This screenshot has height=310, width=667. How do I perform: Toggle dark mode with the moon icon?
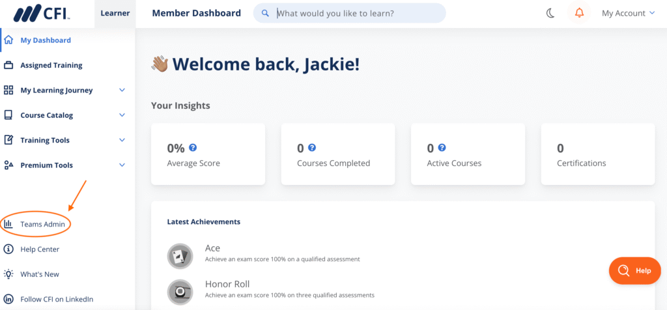coord(550,13)
